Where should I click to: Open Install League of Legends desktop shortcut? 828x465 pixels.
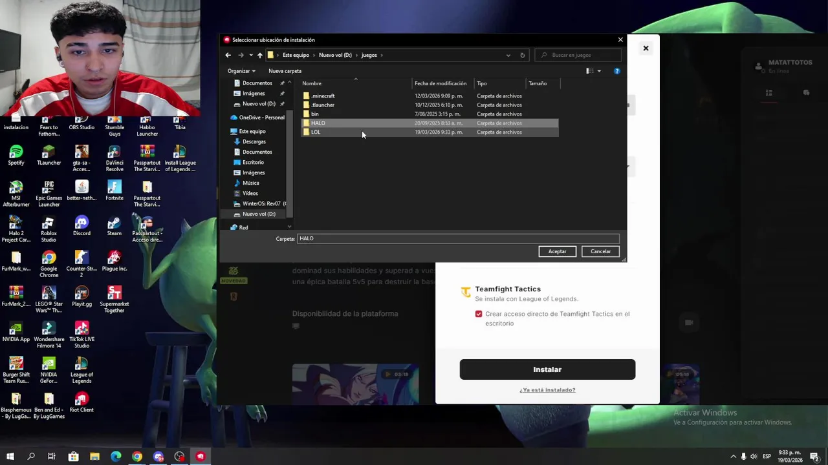pyautogui.click(x=180, y=159)
